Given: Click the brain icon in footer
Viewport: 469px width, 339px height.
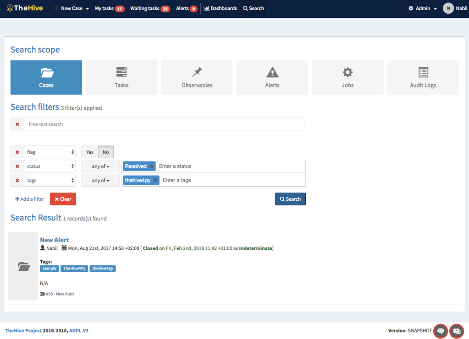Looking at the screenshot, I should coord(441,330).
